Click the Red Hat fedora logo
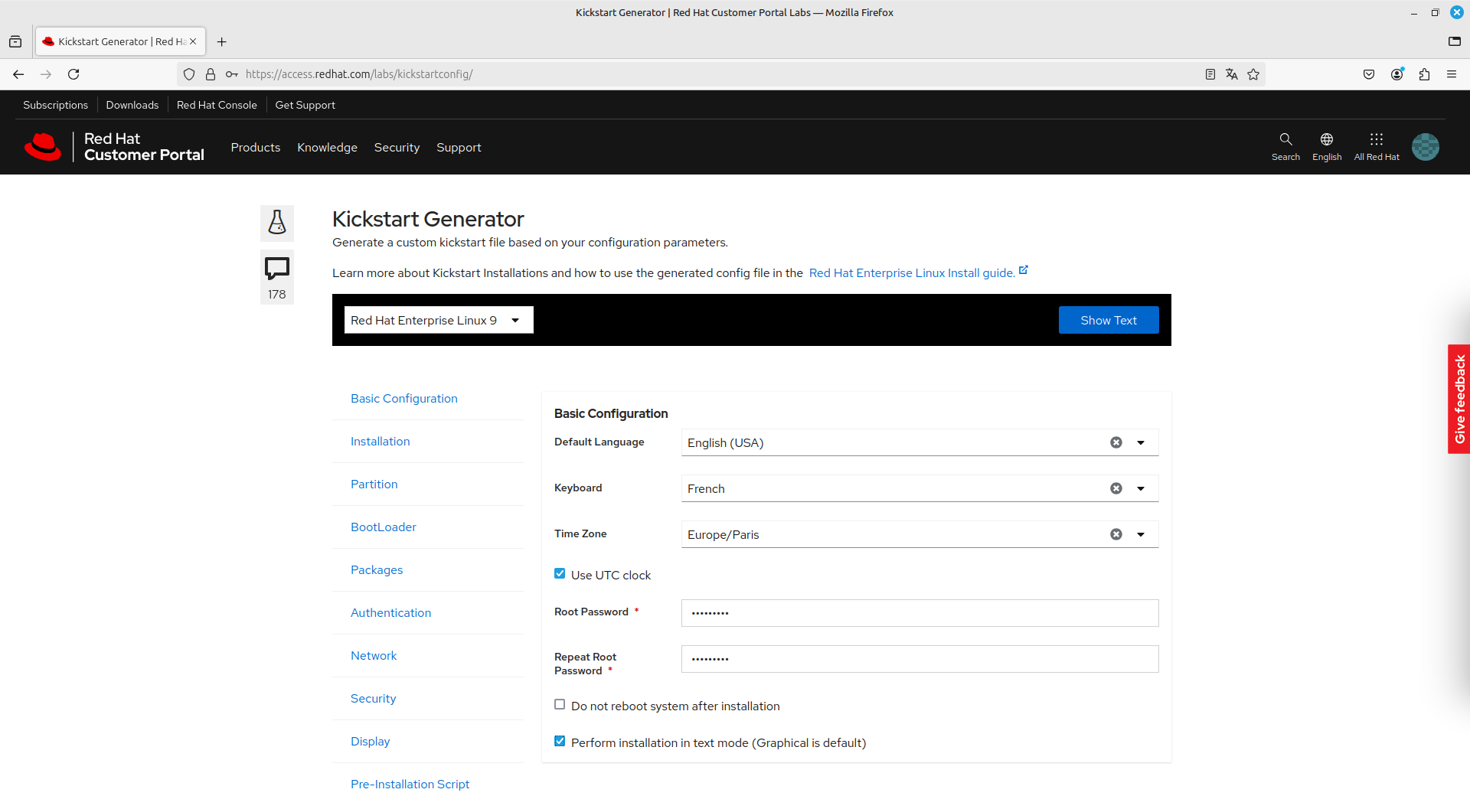This screenshot has height=796, width=1470. 43,146
